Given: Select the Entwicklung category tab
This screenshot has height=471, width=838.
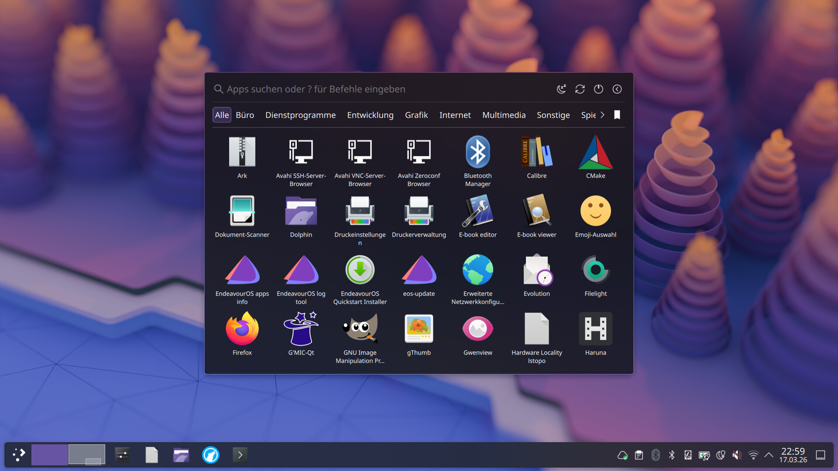Looking at the screenshot, I should pyautogui.click(x=370, y=115).
